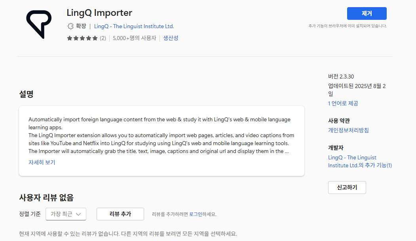Click the 사용자 리뷰 없음 heading
The image size is (416, 241).
pyautogui.click(x=46, y=198)
